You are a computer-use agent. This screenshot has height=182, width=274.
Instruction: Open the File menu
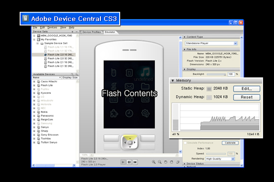(x=35, y=27)
